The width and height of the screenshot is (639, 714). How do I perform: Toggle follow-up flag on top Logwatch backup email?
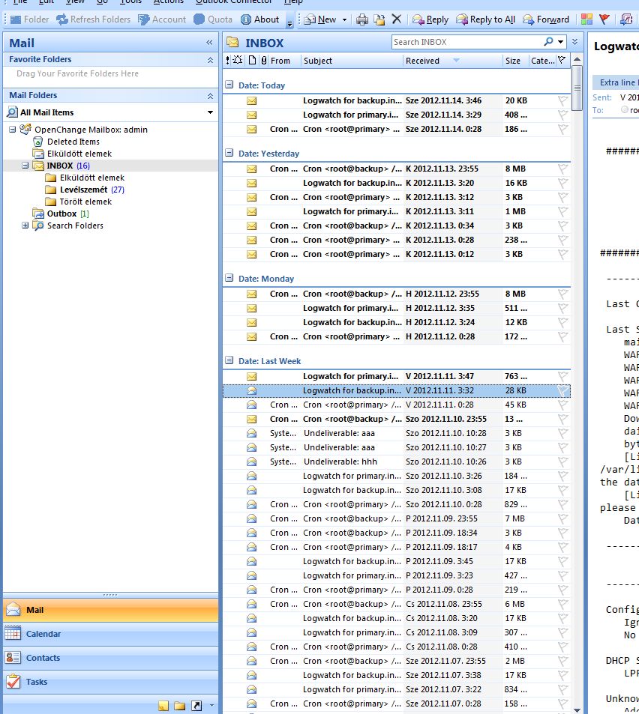(x=562, y=100)
